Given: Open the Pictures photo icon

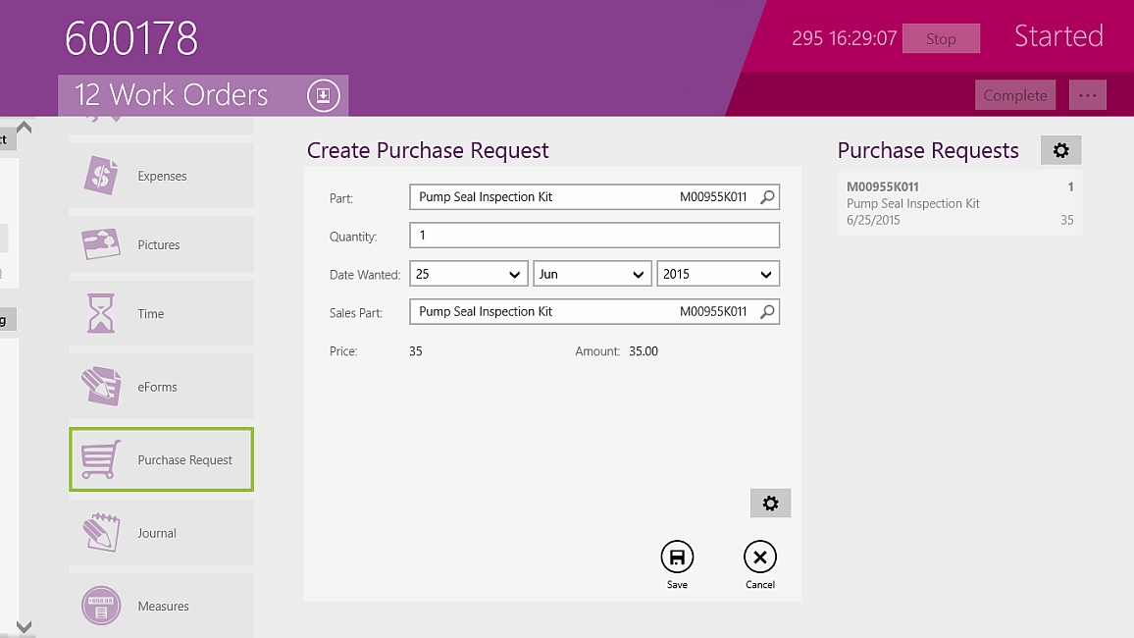Looking at the screenshot, I should 100,244.
